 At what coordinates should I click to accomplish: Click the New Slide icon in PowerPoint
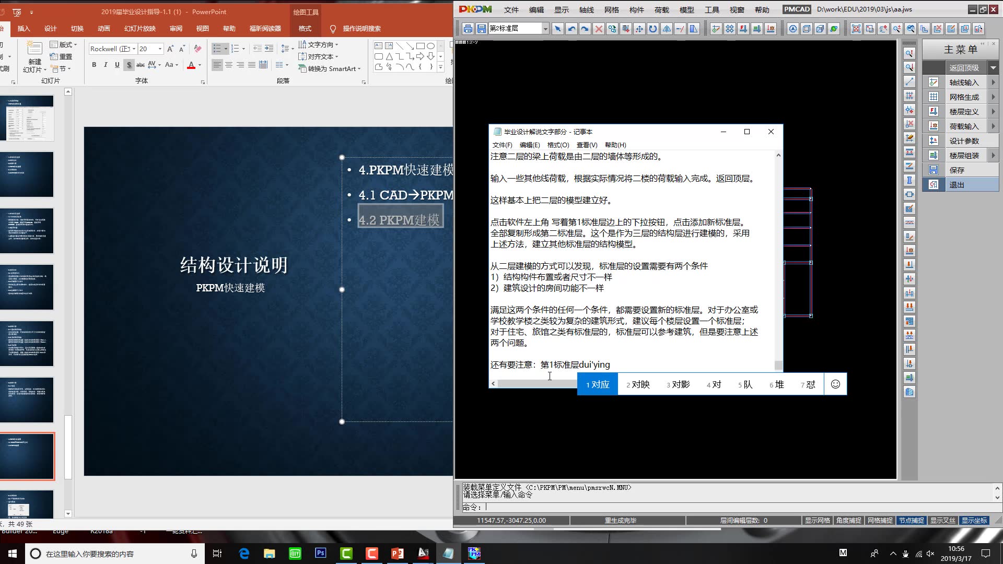pyautogui.click(x=34, y=49)
